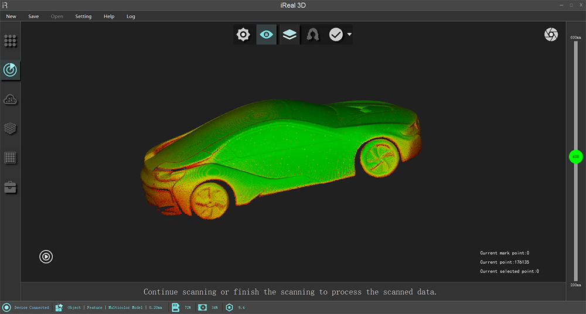Click the green 408 distance slider handle
The image size is (586, 314).
pos(575,157)
